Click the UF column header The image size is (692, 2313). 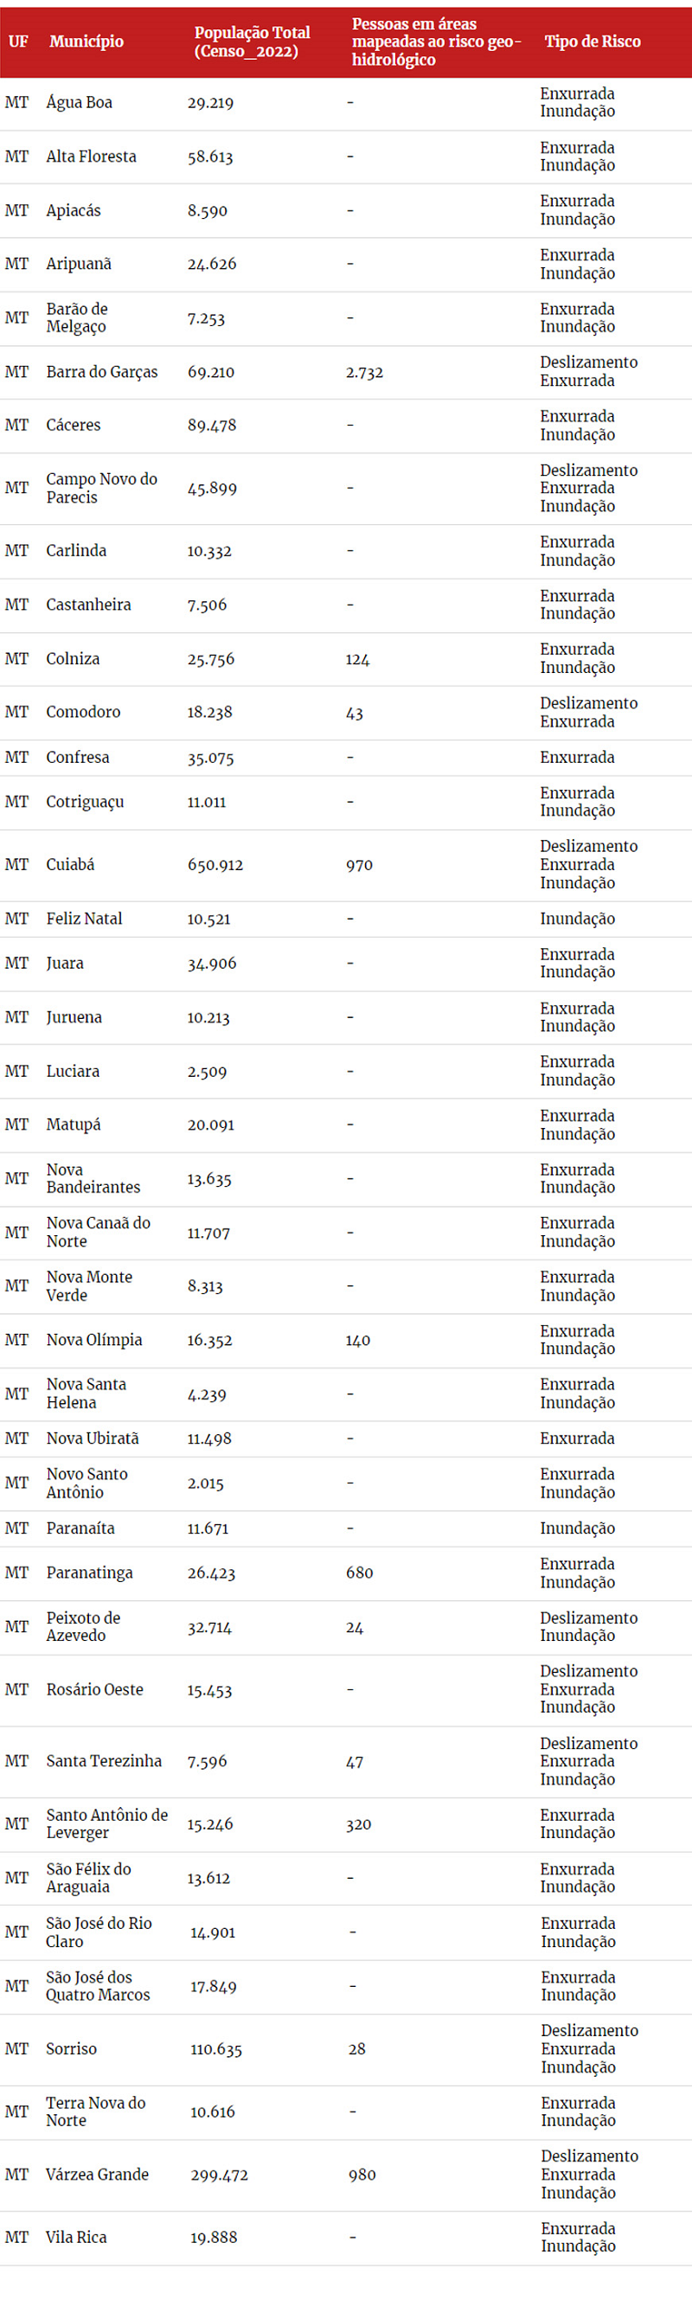(18, 42)
